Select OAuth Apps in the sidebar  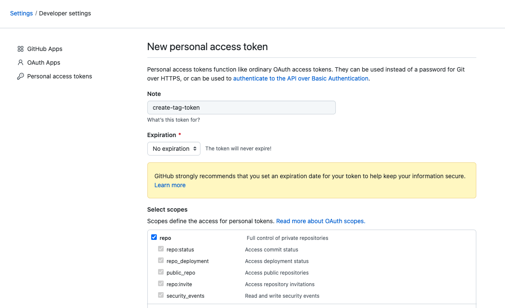click(x=43, y=62)
